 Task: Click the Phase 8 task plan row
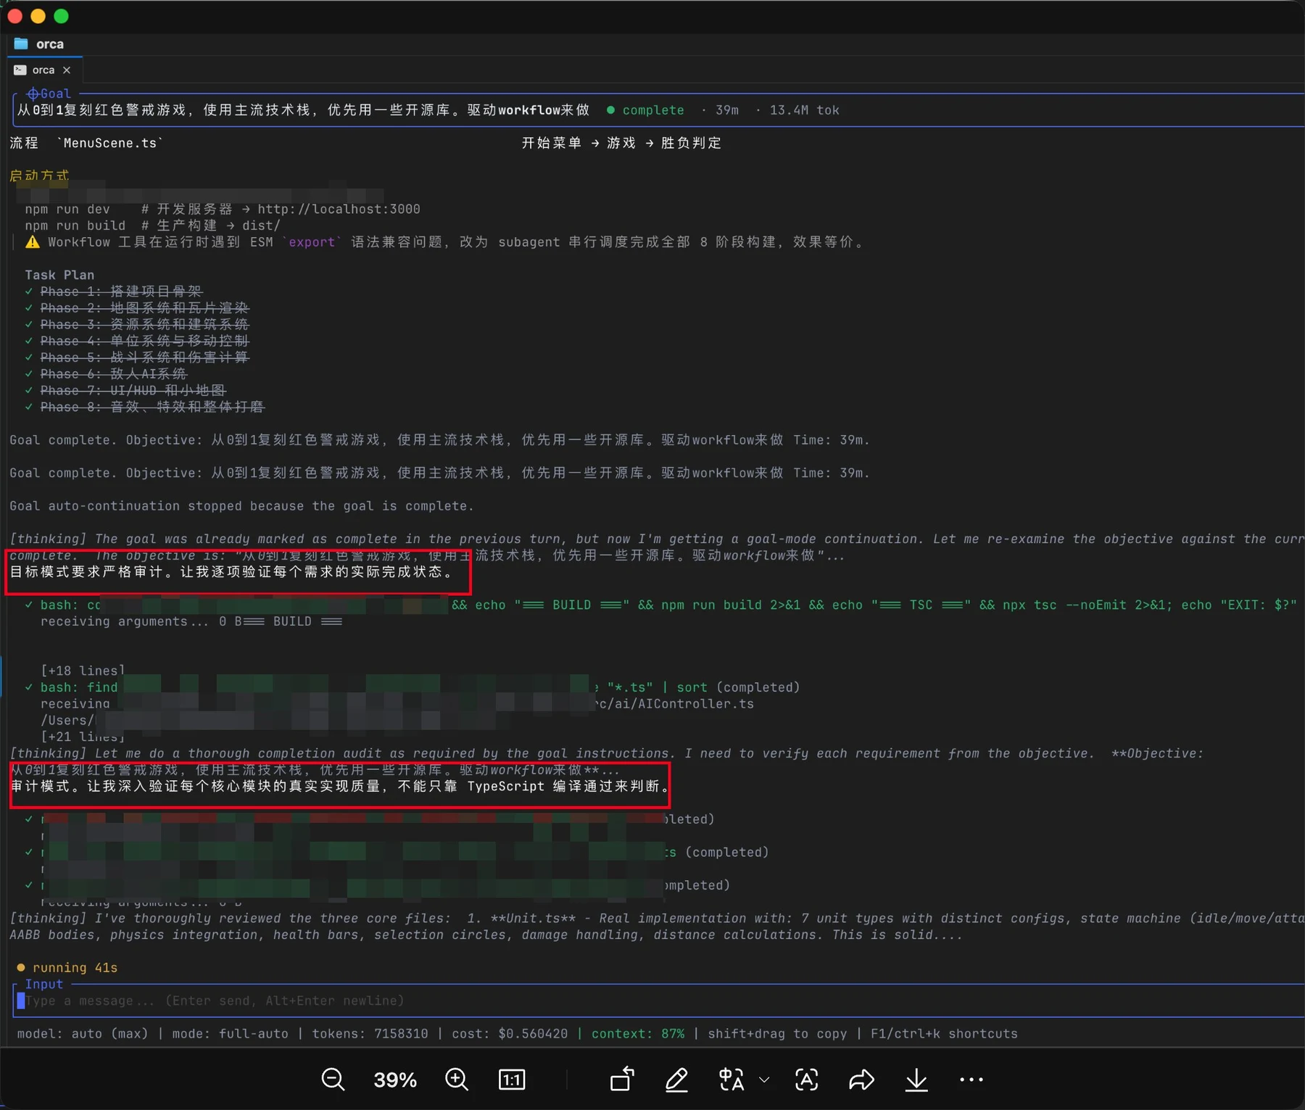(145, 407)
